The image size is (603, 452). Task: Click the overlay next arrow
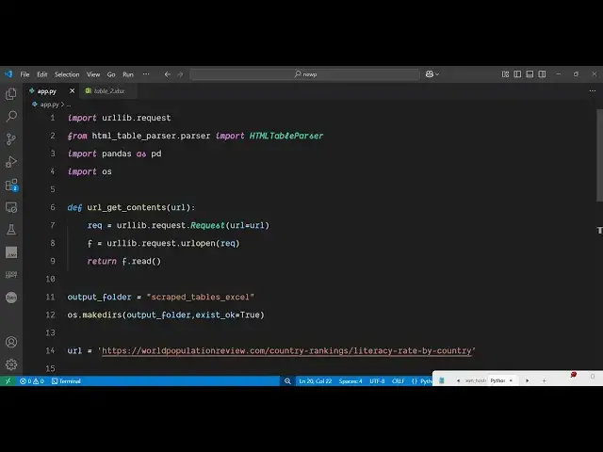point(528,380)
